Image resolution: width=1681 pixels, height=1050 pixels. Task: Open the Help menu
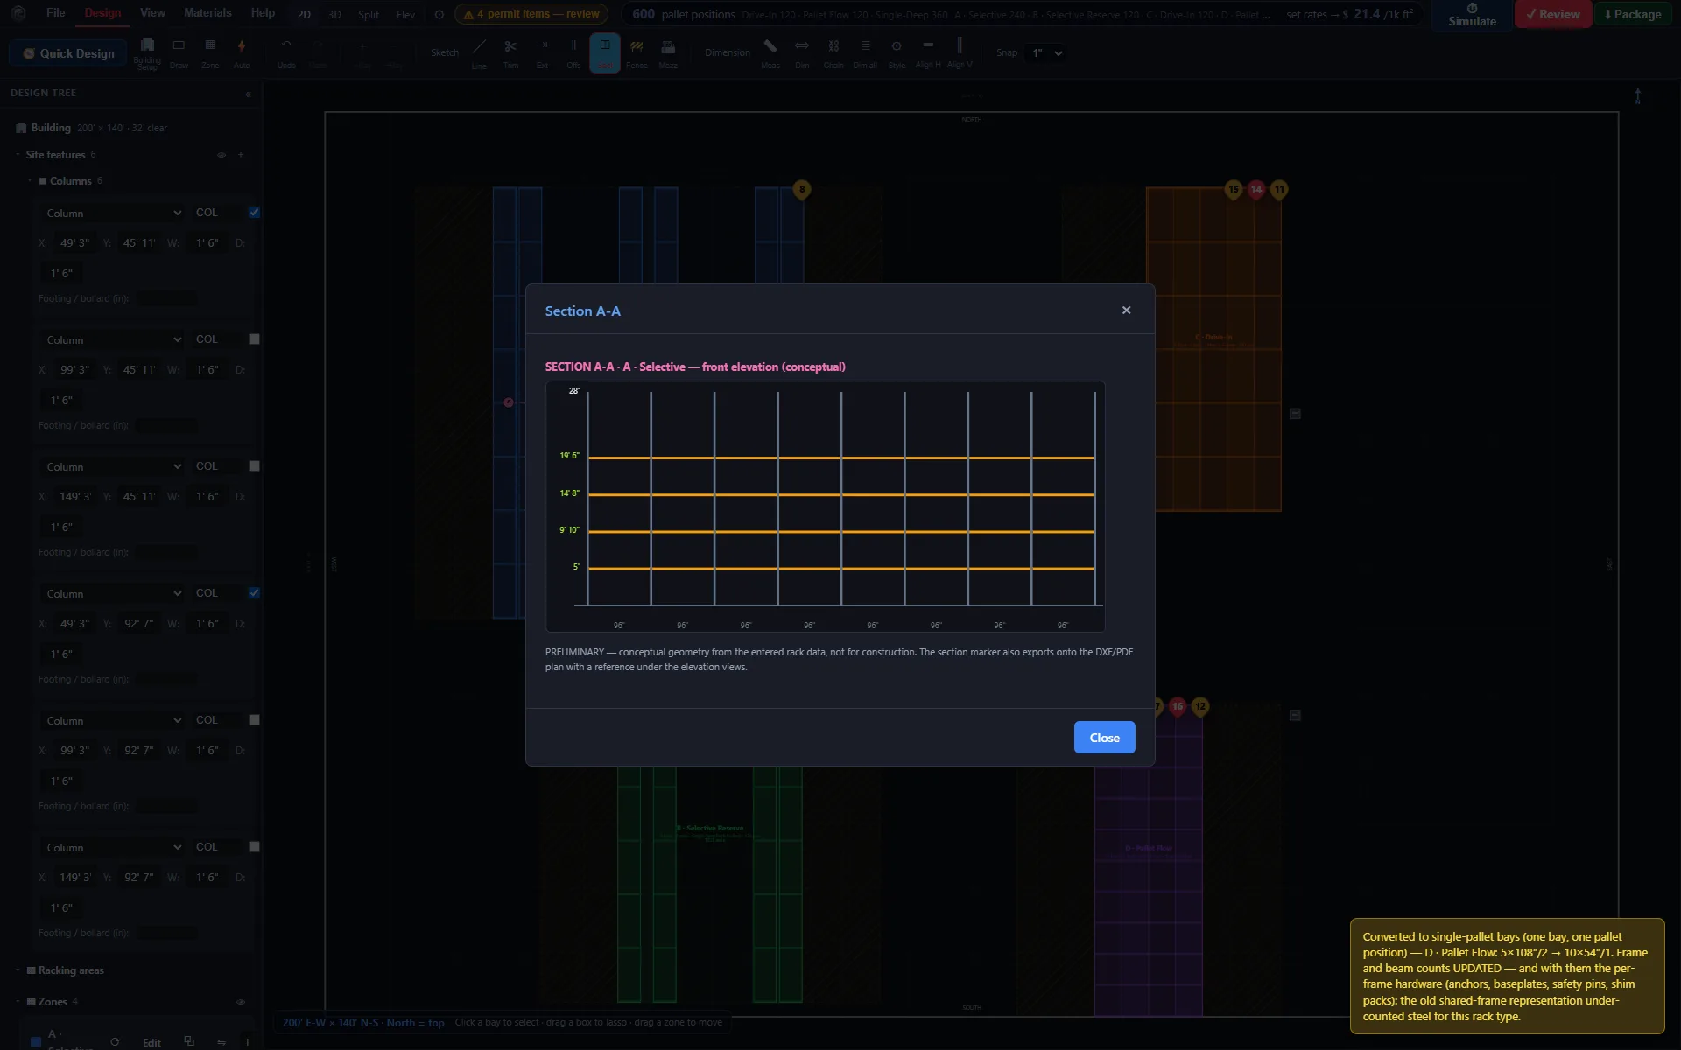[263, 13]
